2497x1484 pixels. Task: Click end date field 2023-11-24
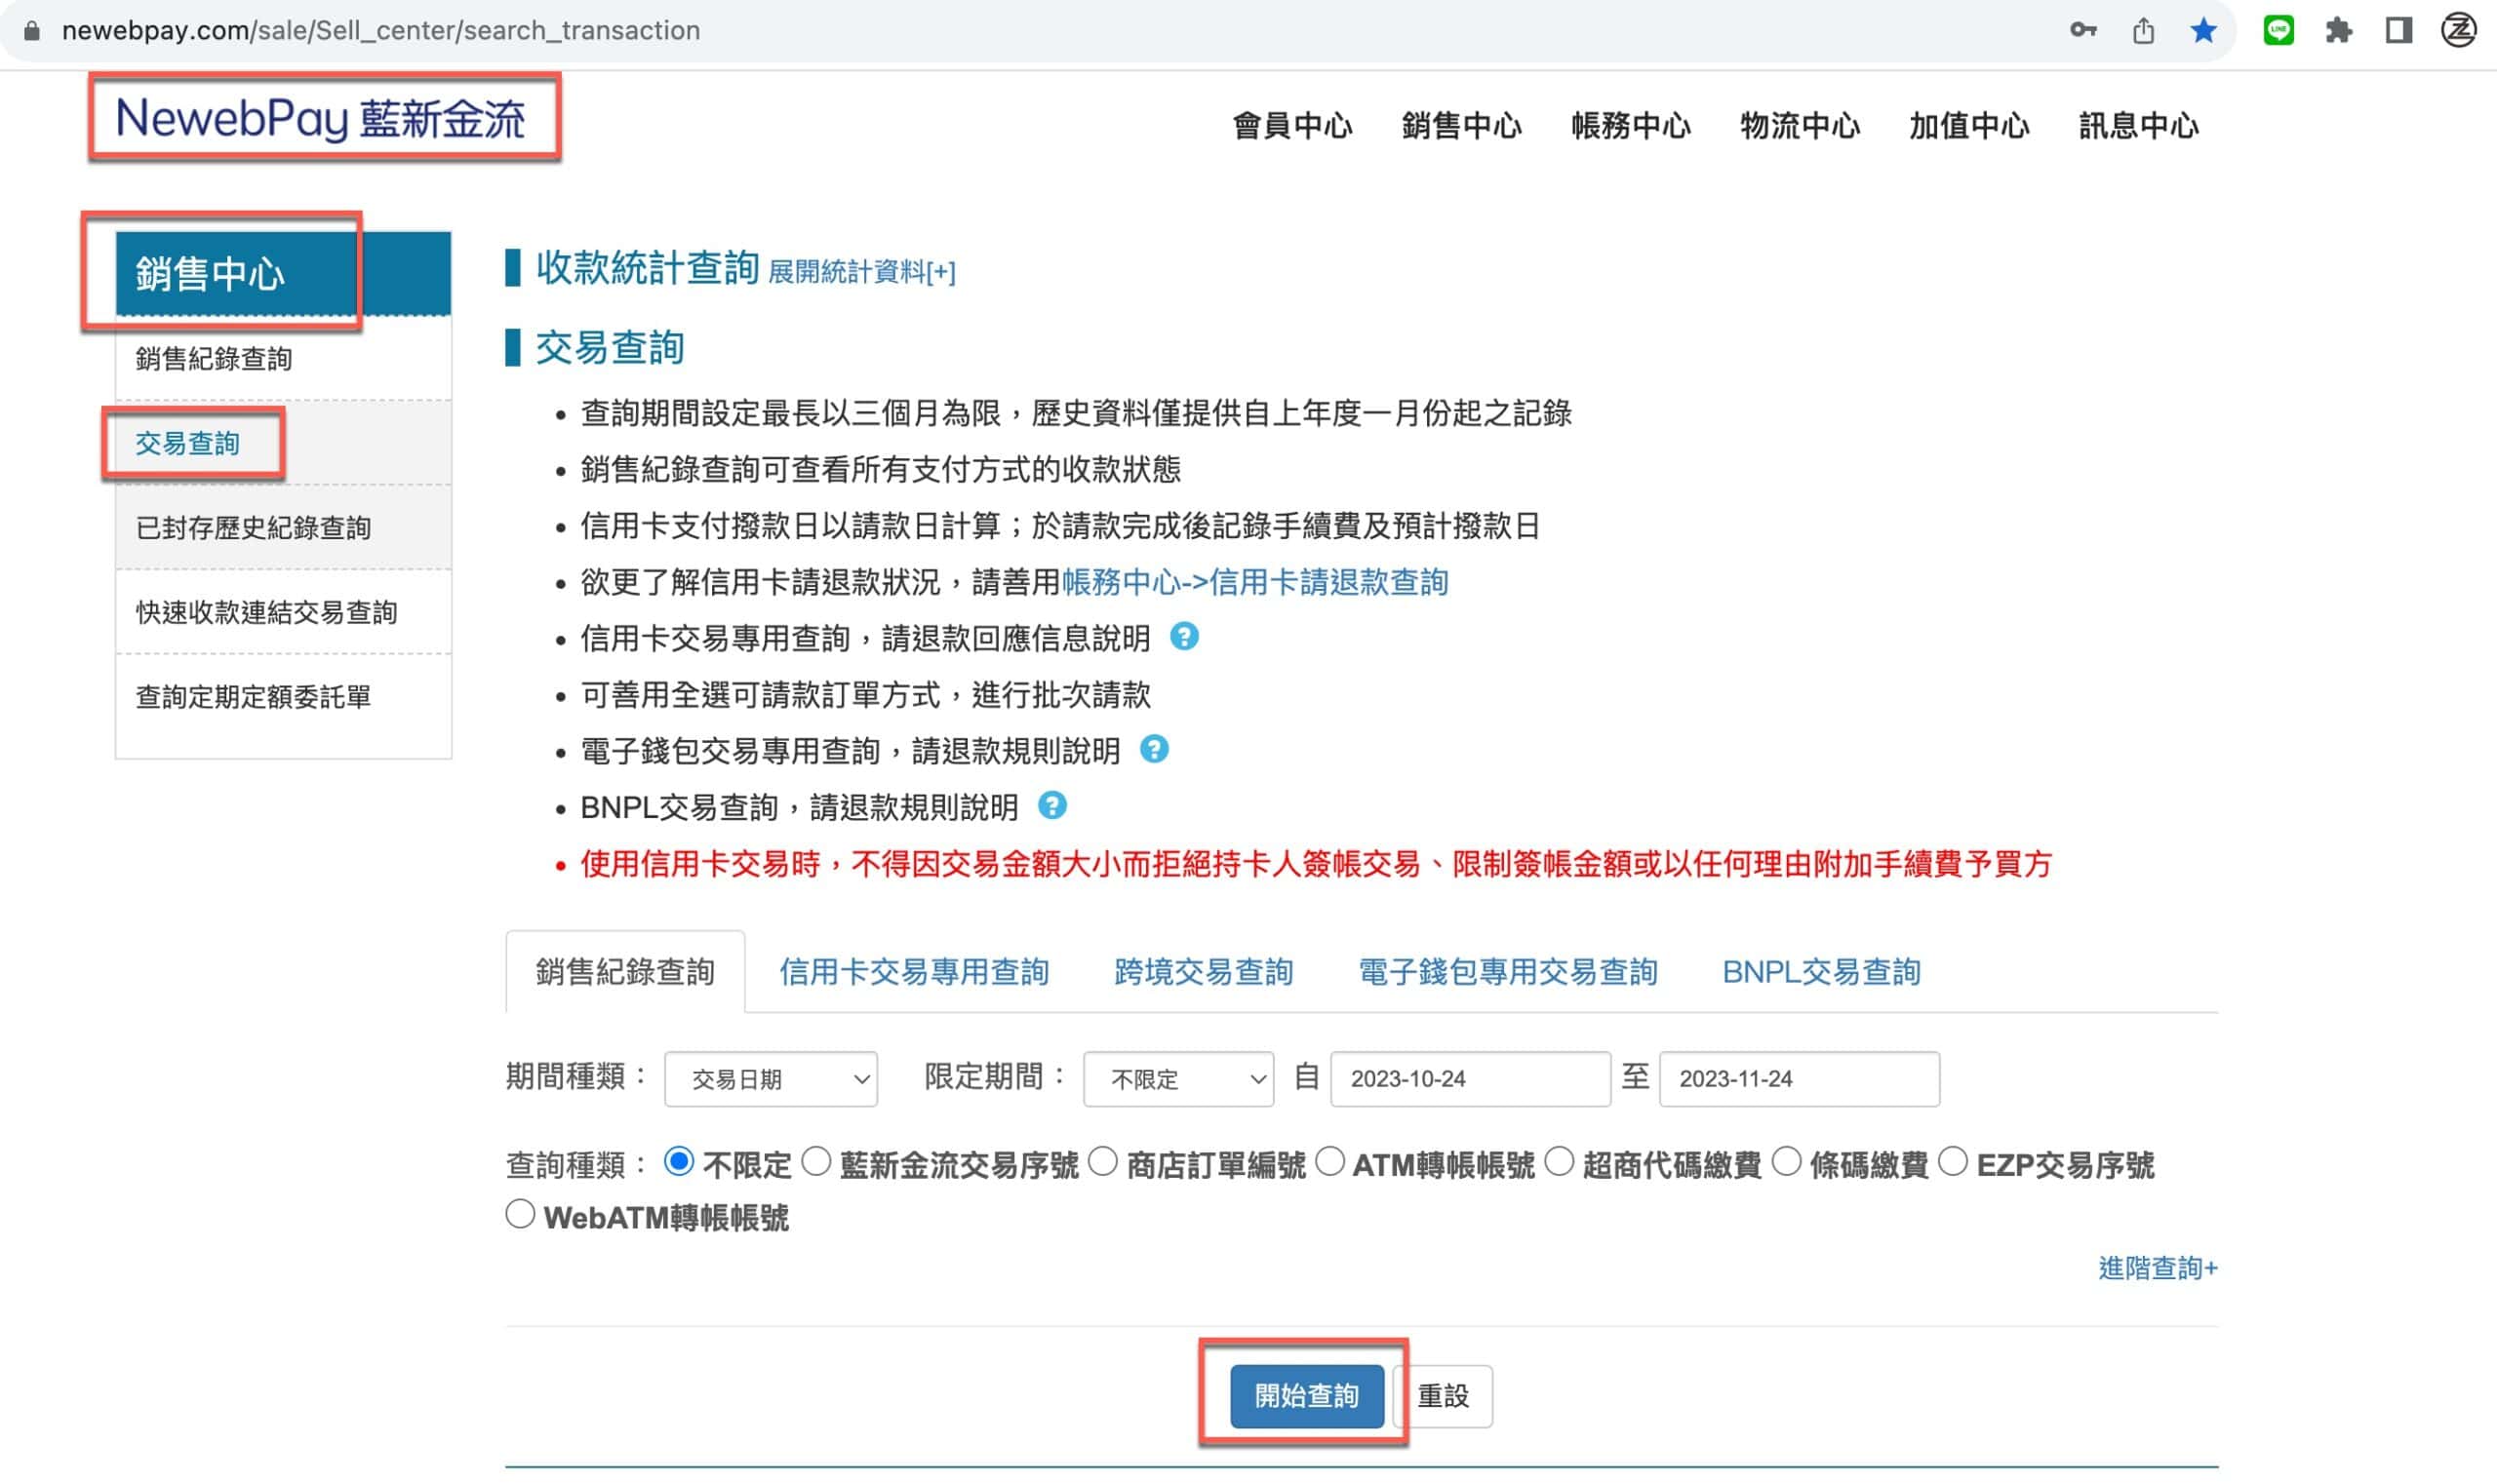click(1799, 1079)
